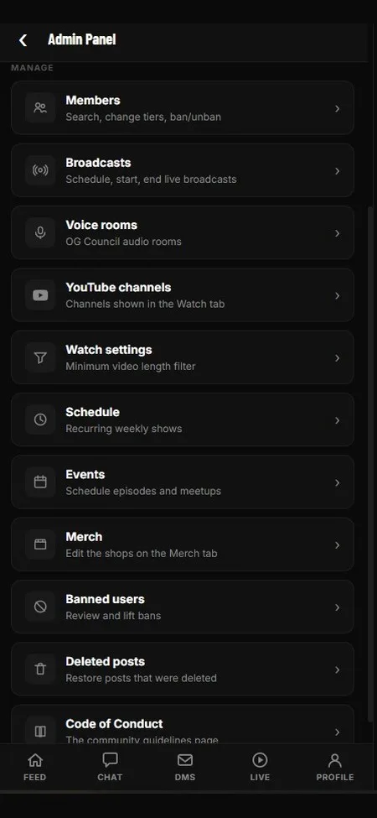Select the Voice rooms microphone icon
The height and width of the screenshot is (818, 377).
click(40, 232)
